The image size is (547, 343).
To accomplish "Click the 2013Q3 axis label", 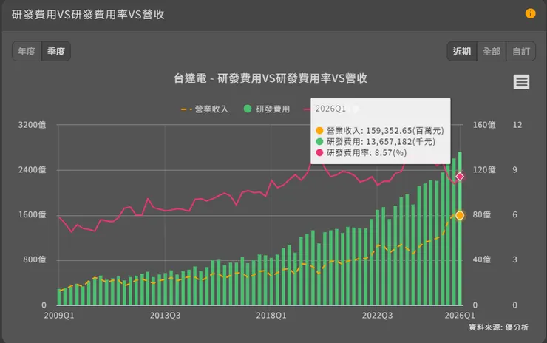I will pos(165,316).
